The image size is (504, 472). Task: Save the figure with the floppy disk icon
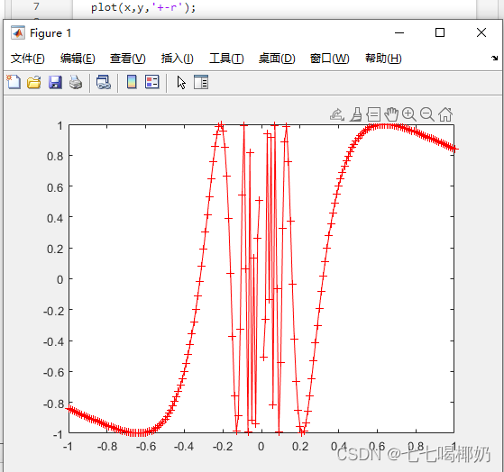click(x=55, y=83)
